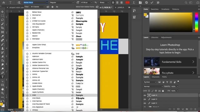Favorite the Bebas Neue font star
Image resolution: width=200 pixels, height=112 pixels.
[27, 12]
